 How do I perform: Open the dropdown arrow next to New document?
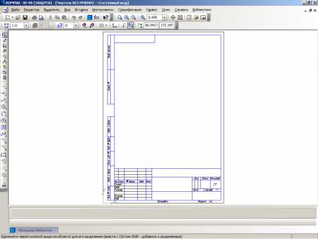click(x=12, y=18)
